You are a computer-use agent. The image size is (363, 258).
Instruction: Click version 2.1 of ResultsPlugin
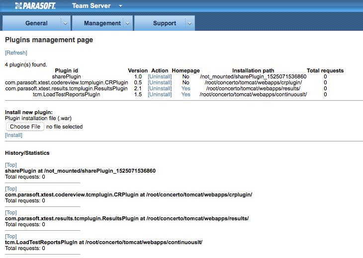coord(138,89)
